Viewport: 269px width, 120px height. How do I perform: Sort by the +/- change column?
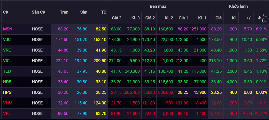point(249,18)
